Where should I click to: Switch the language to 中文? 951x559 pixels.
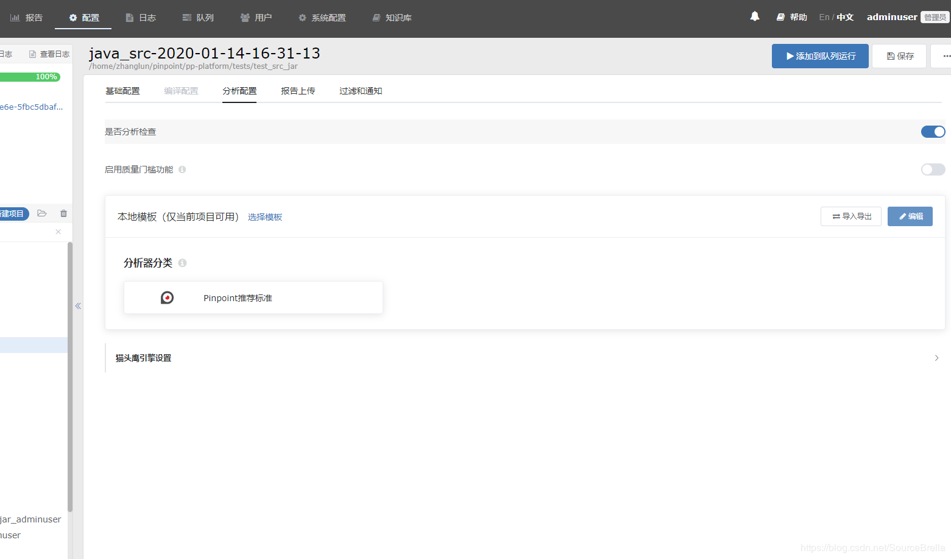point(845,17)
